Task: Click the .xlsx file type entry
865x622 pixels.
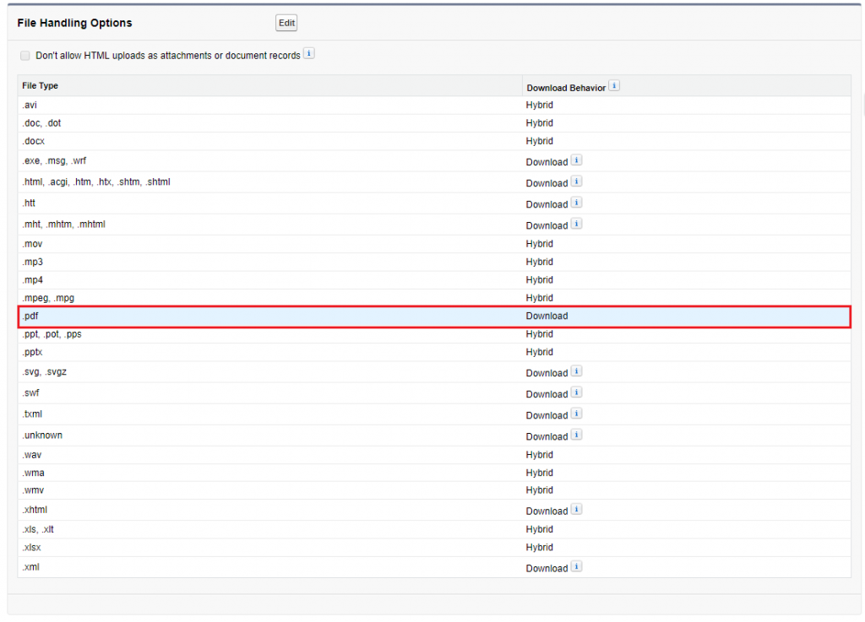Action: (33, 547)
